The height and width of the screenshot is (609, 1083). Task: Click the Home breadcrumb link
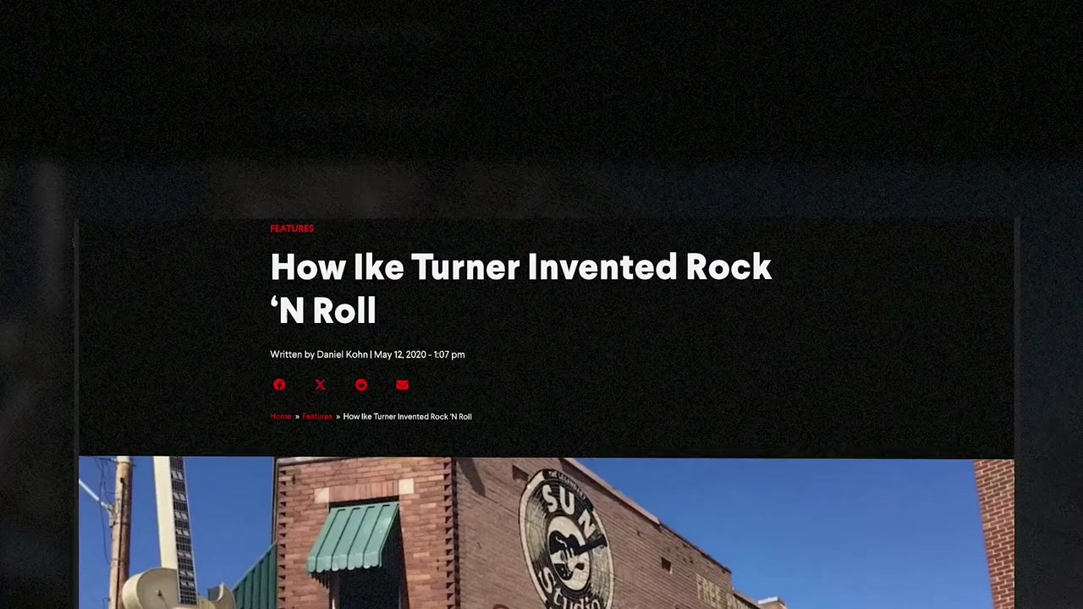pyautogui.click(x=280, y=416)
